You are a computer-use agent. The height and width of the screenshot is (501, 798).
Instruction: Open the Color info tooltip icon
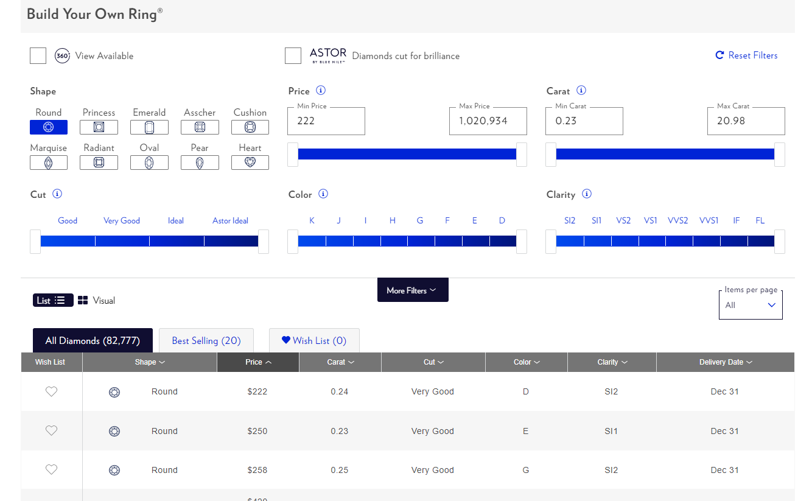pyautogui.click(x=323, y=194)
